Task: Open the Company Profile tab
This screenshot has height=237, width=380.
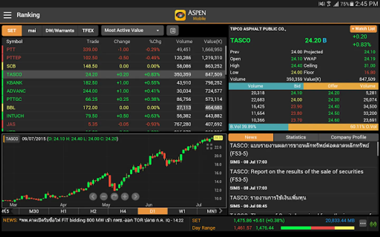Action: (348, 137)
